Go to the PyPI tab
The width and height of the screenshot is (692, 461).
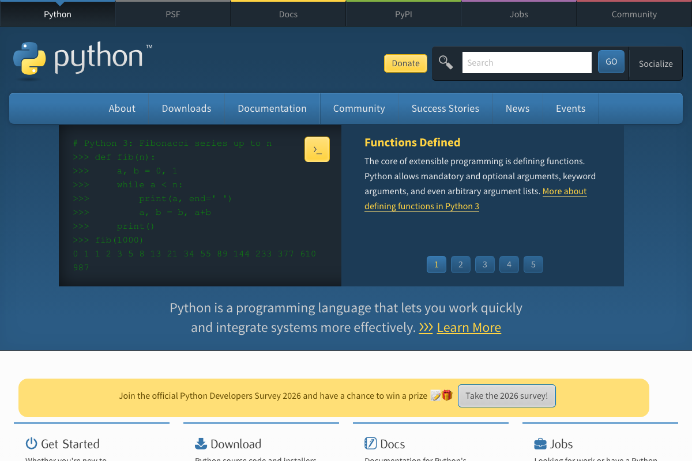point(404,14)
